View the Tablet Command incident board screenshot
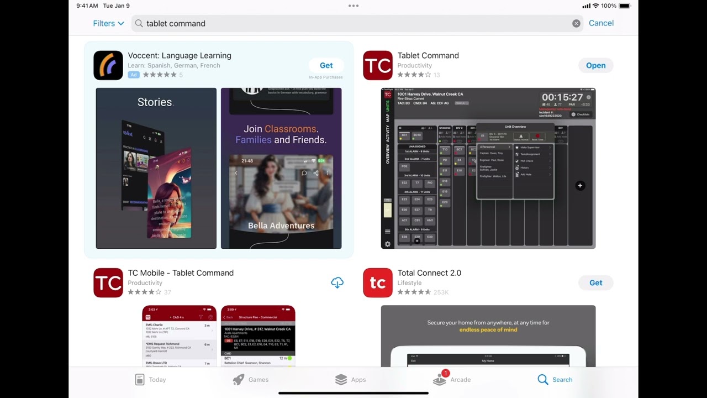707x398 pixels. (x=488, y=168)
